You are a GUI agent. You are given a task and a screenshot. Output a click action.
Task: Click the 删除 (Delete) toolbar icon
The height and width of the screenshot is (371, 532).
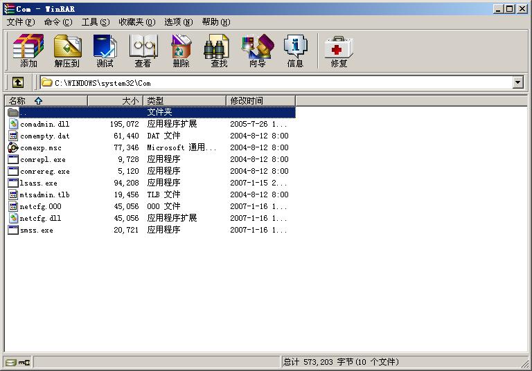tap(181, 51)
